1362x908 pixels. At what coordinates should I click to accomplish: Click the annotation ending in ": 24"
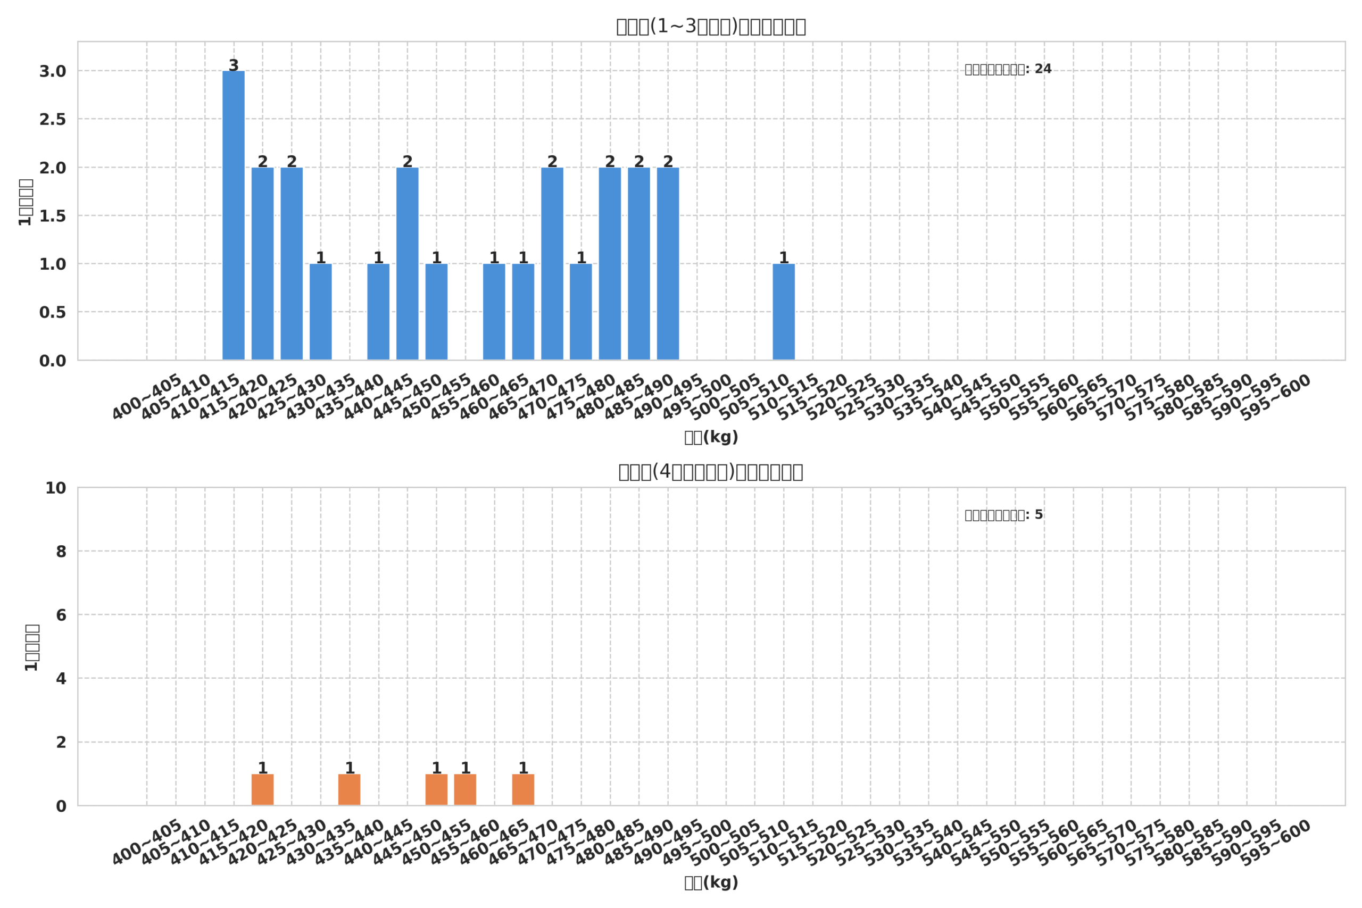click(1008, 69)
